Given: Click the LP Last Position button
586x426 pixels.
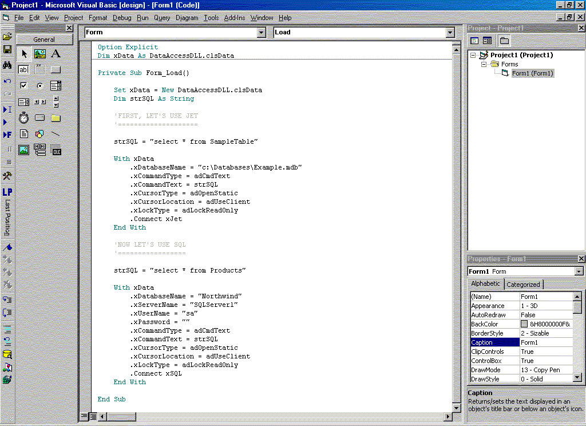Looking at the screenshot, I should pos(7,212).
